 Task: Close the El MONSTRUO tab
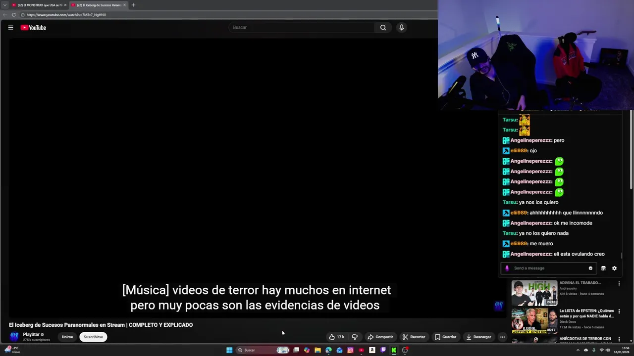point(65,5)
